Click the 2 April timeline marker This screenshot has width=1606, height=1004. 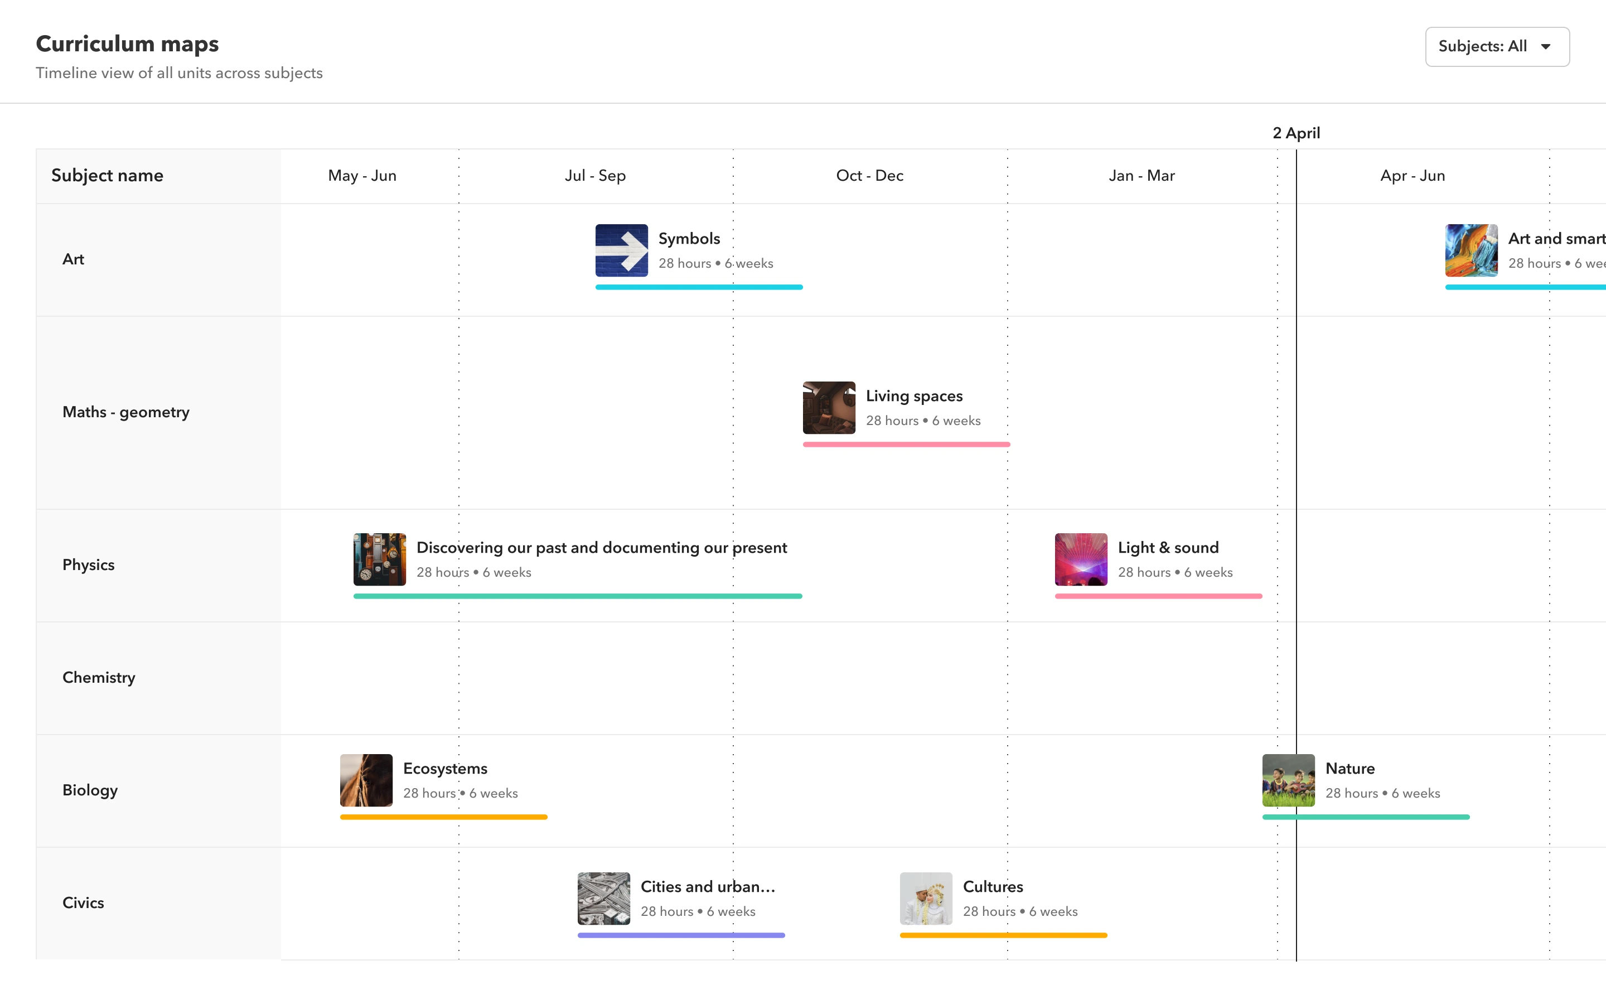(x=1296, y=132)
